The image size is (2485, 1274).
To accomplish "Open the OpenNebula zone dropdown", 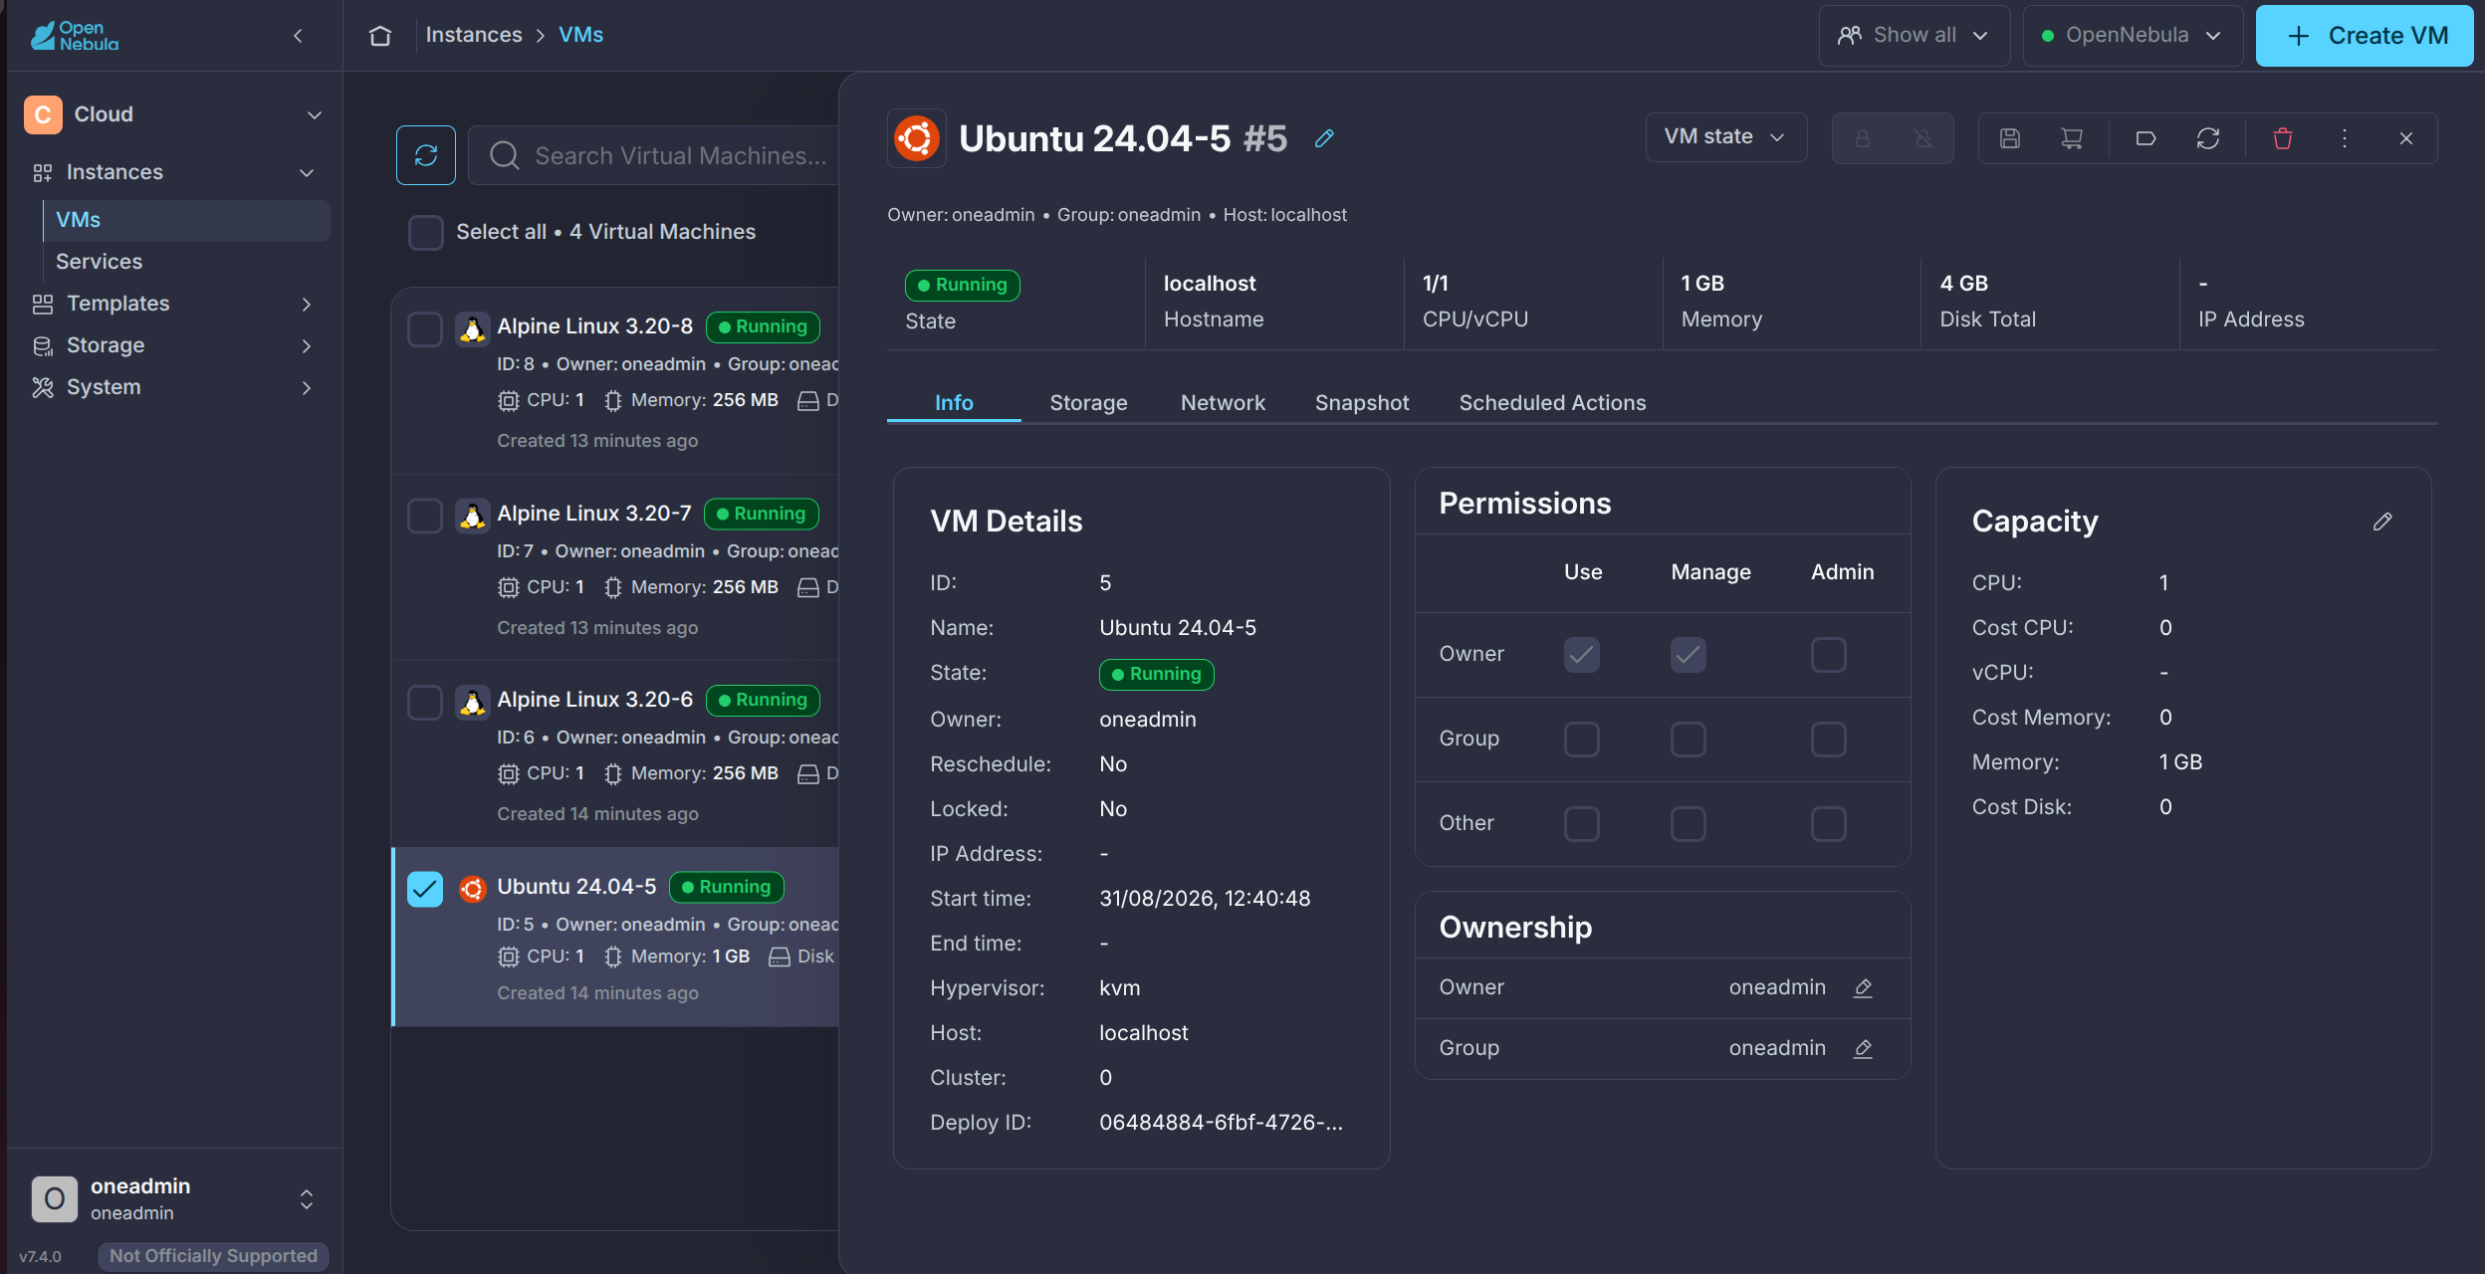I will click(x=2133, y=36).
